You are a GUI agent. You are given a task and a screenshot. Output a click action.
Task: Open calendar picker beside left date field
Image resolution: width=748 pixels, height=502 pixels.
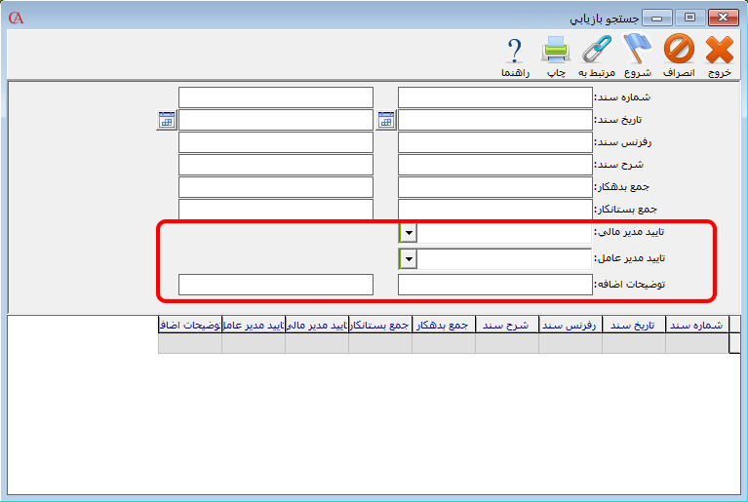[x=166, y=120]
